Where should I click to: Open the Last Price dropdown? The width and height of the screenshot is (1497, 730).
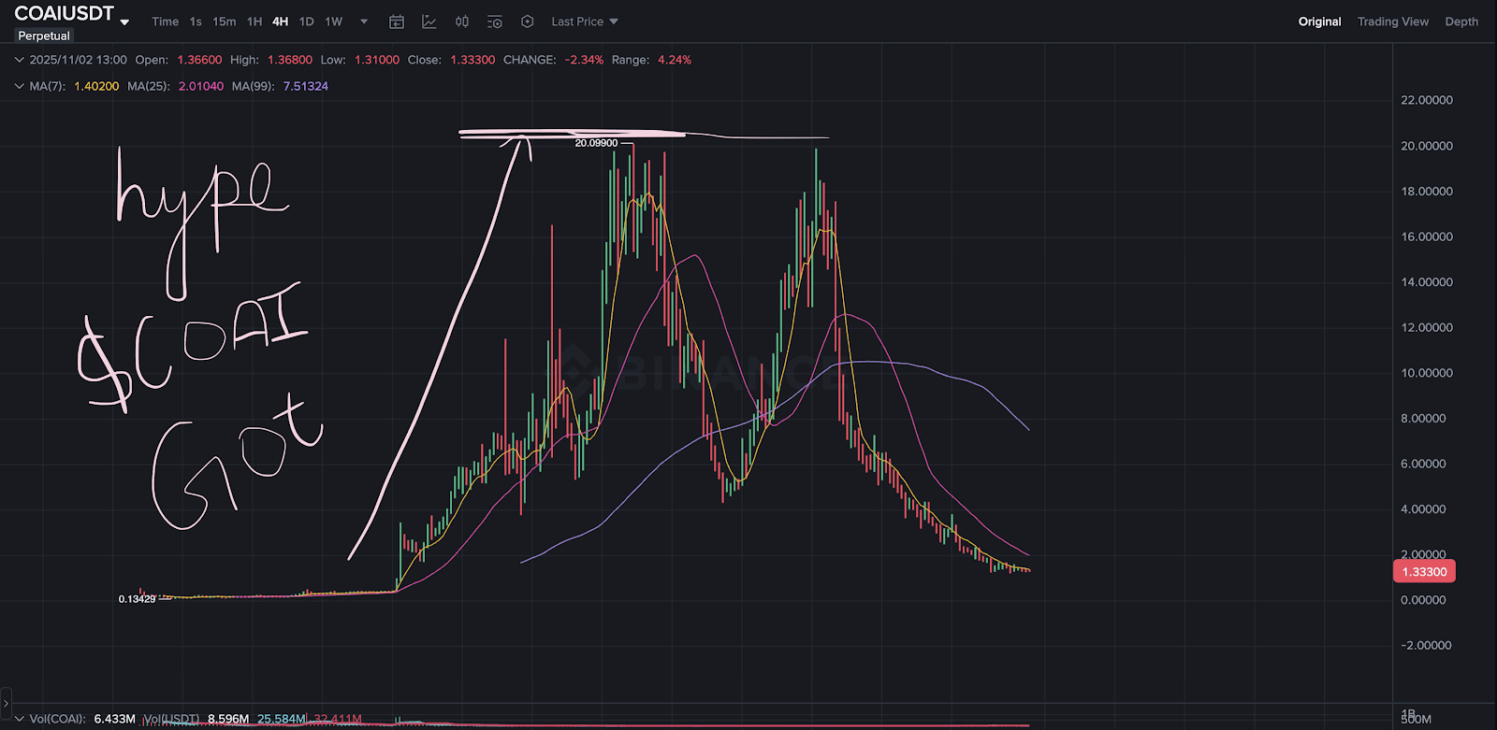click(x=585, y=21)
